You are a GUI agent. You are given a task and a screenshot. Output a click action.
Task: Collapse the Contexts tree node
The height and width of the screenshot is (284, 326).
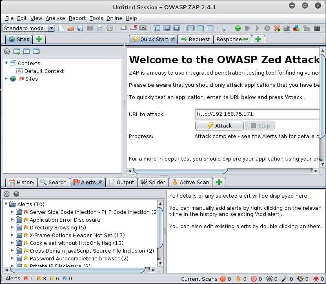click(7, 63)
